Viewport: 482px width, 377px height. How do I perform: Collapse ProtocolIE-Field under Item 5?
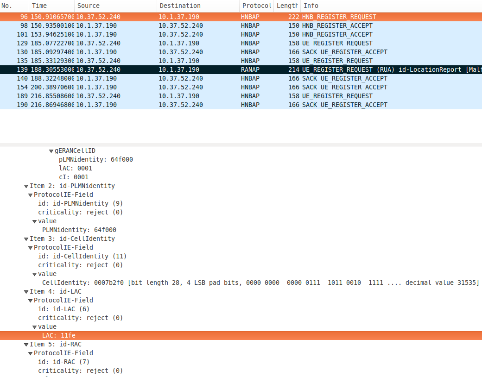tap(31, 354)
